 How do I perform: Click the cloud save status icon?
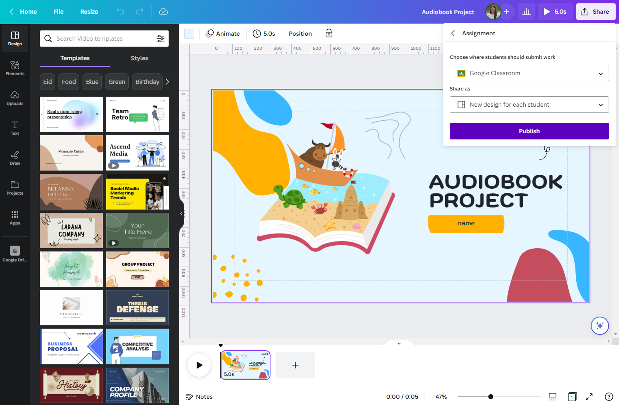[163, 12]
